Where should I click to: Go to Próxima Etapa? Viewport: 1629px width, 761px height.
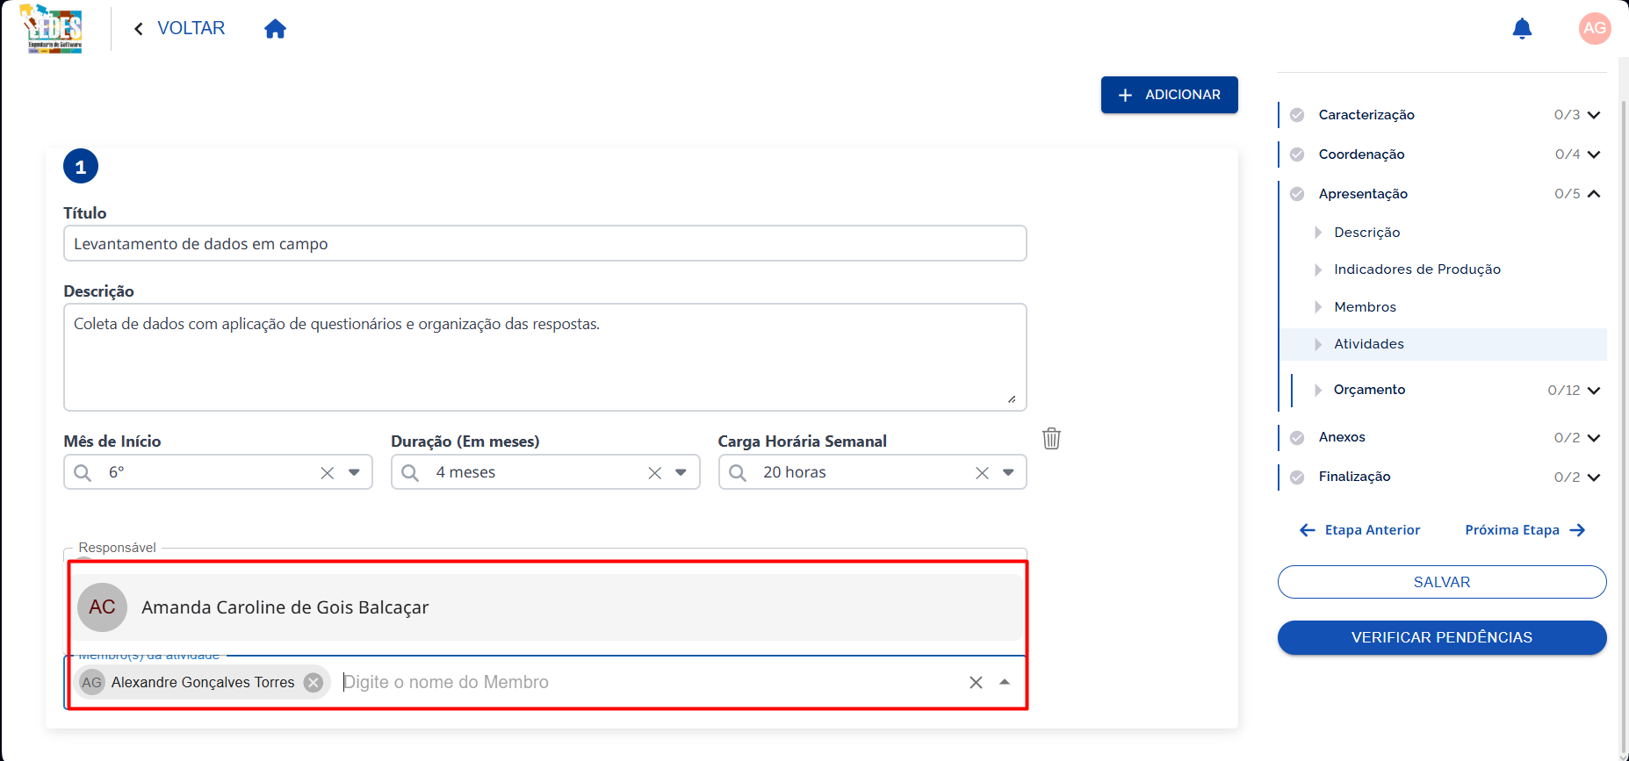click(1525, 530)
